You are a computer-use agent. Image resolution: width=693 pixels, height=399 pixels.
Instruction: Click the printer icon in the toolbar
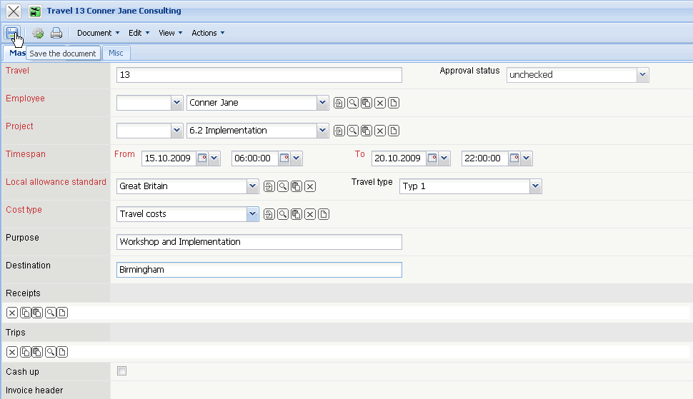tap(56, 33)
